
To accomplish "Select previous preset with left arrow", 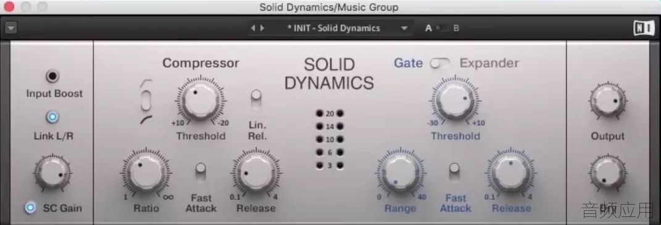I will click(x=253, y=28).
